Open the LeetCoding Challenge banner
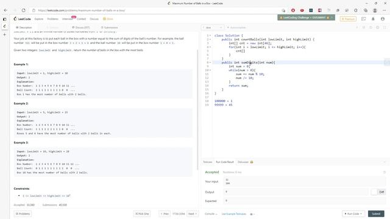 (306, 18)
